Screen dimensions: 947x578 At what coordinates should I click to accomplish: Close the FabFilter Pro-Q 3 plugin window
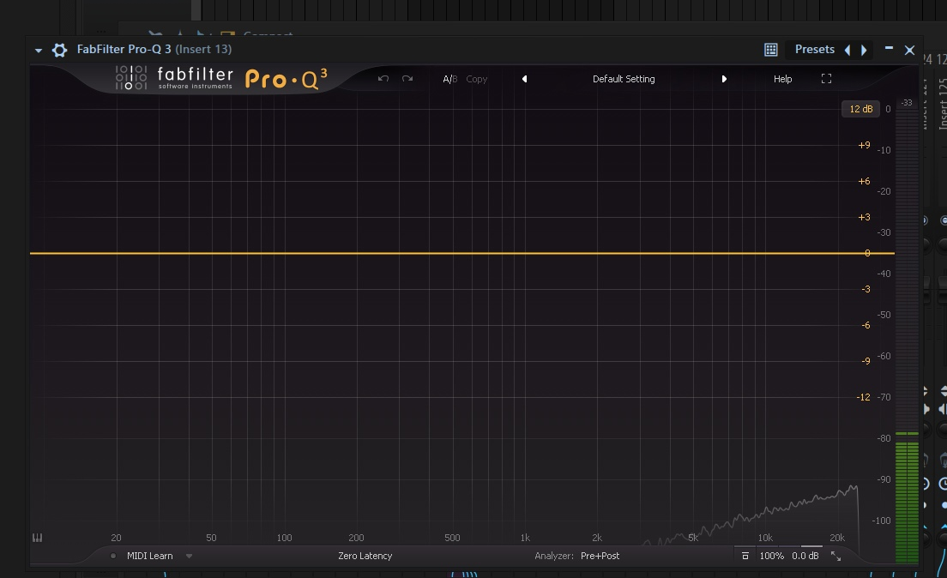[909, 50]
